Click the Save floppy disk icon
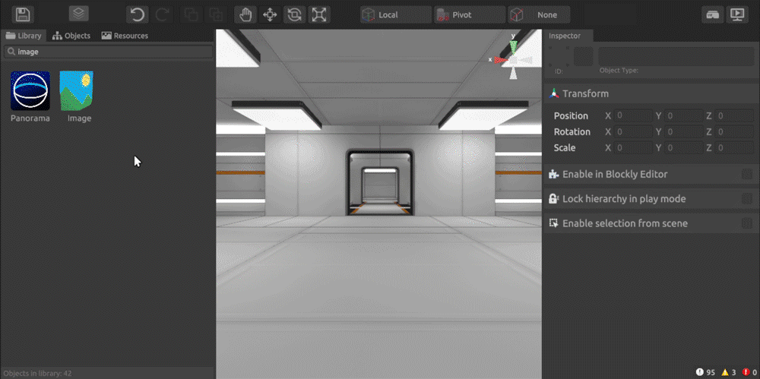 tap(23, 14)
